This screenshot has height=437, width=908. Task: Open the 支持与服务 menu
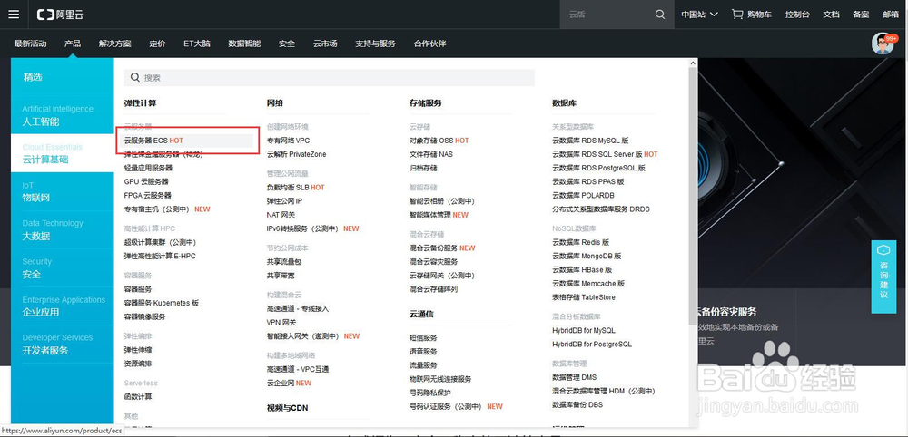375,44
